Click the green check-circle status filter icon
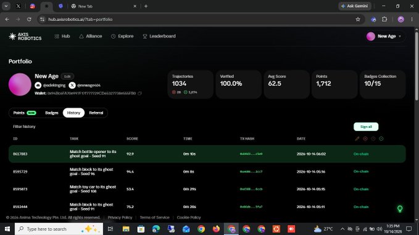This screenshot has width=419, height=235. 381,138
